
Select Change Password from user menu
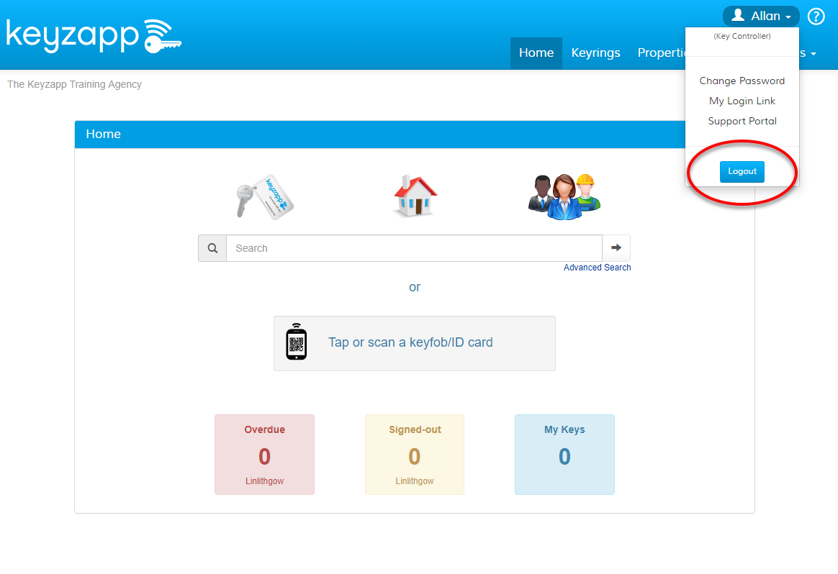click(742, 81)
